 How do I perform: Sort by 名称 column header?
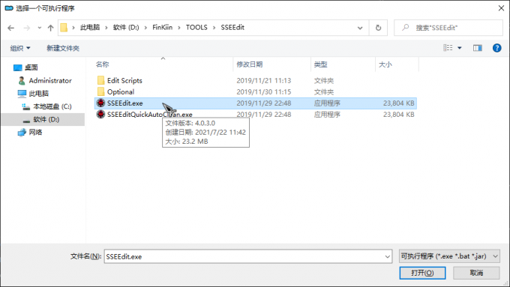click(x=103, y=64)
